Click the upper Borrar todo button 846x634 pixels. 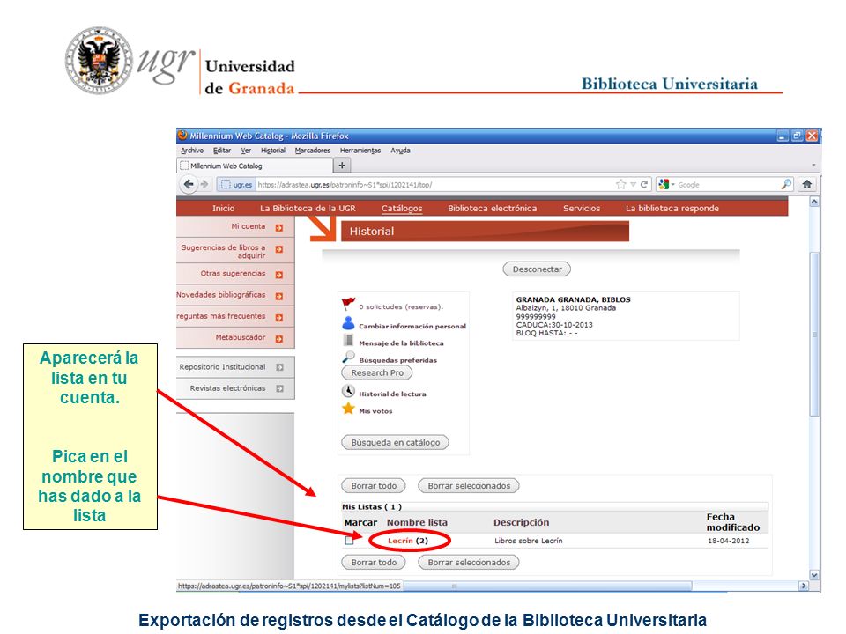374,486
